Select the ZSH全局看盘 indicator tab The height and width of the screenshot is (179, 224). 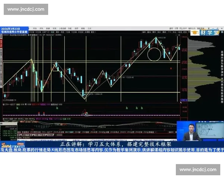149,132
